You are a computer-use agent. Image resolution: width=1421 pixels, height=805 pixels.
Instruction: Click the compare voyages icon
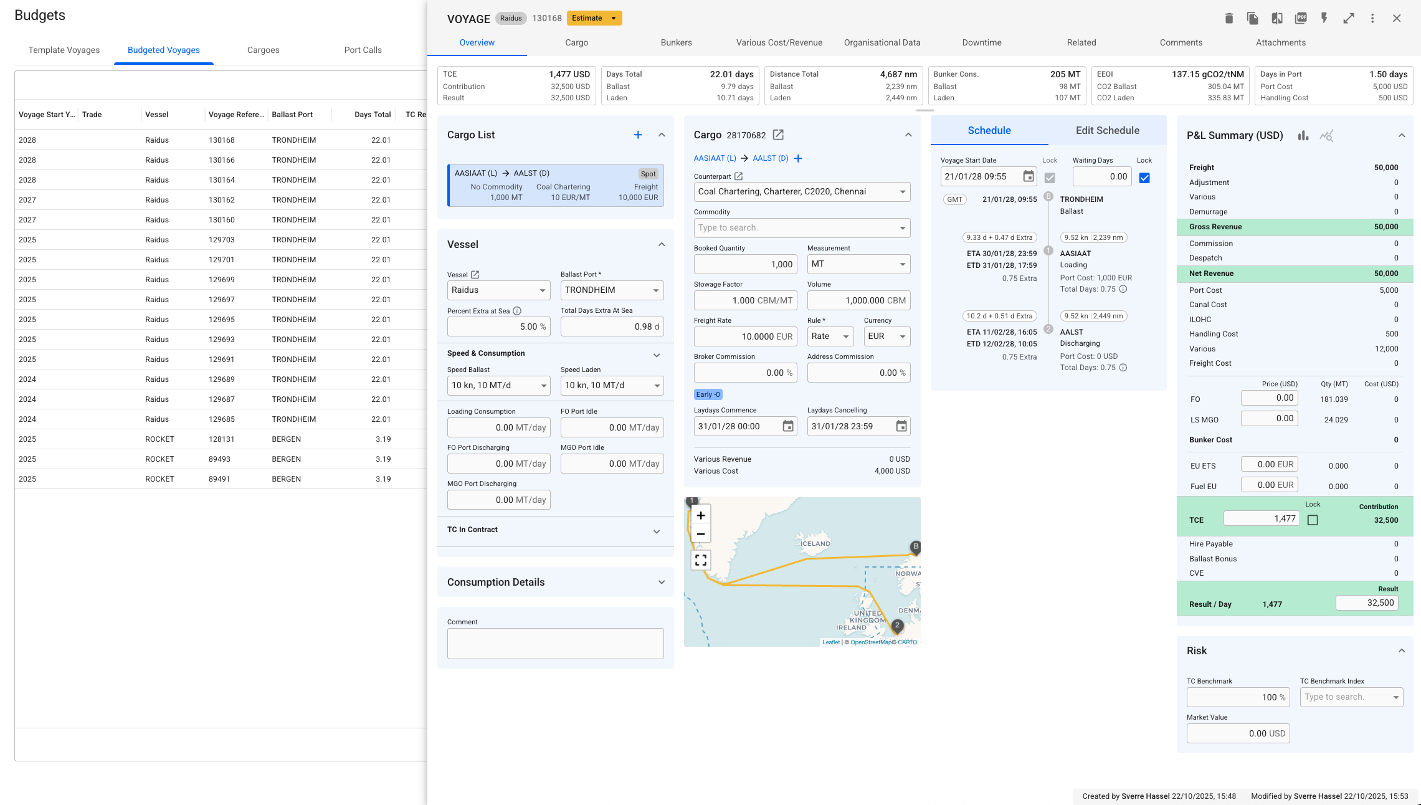[x=1276, y=18]
